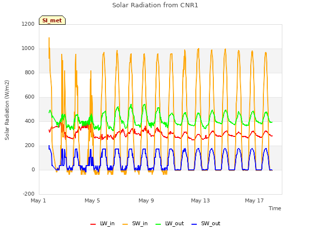Click the green LW_out legend swatch

click(x=158, y=224)
